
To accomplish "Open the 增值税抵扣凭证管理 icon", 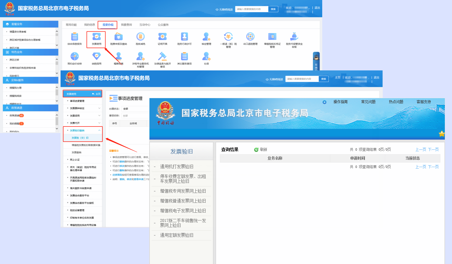I will (x=272, y=37).
